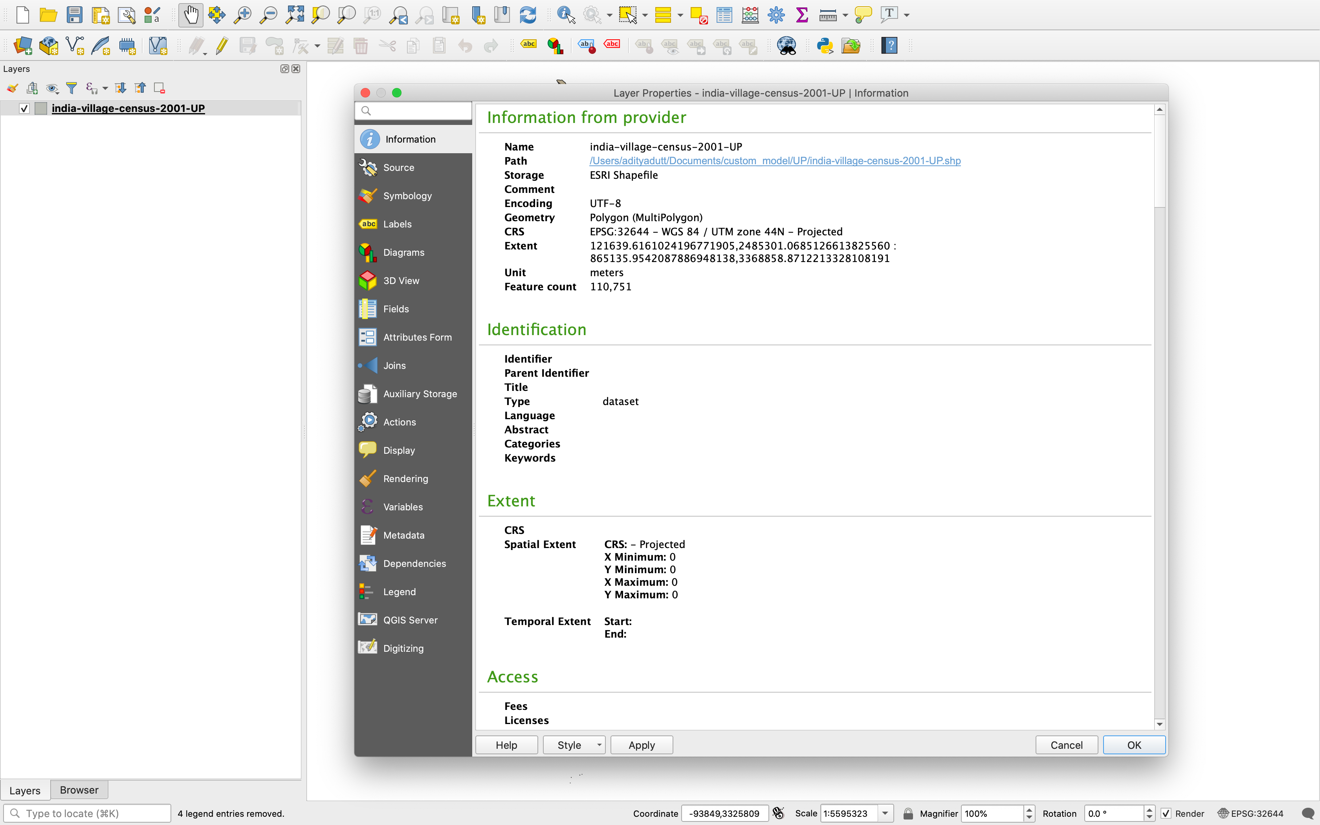Click the Save Project icon
Screen dimensions: 1320x825
(74, 15)
